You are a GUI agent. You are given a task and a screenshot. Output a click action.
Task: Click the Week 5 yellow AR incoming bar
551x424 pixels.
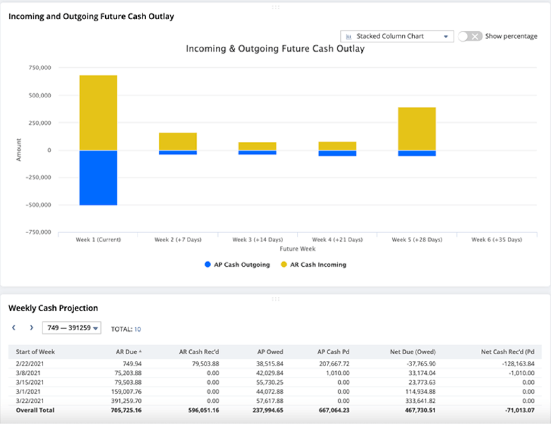click(x=417, y=129)
